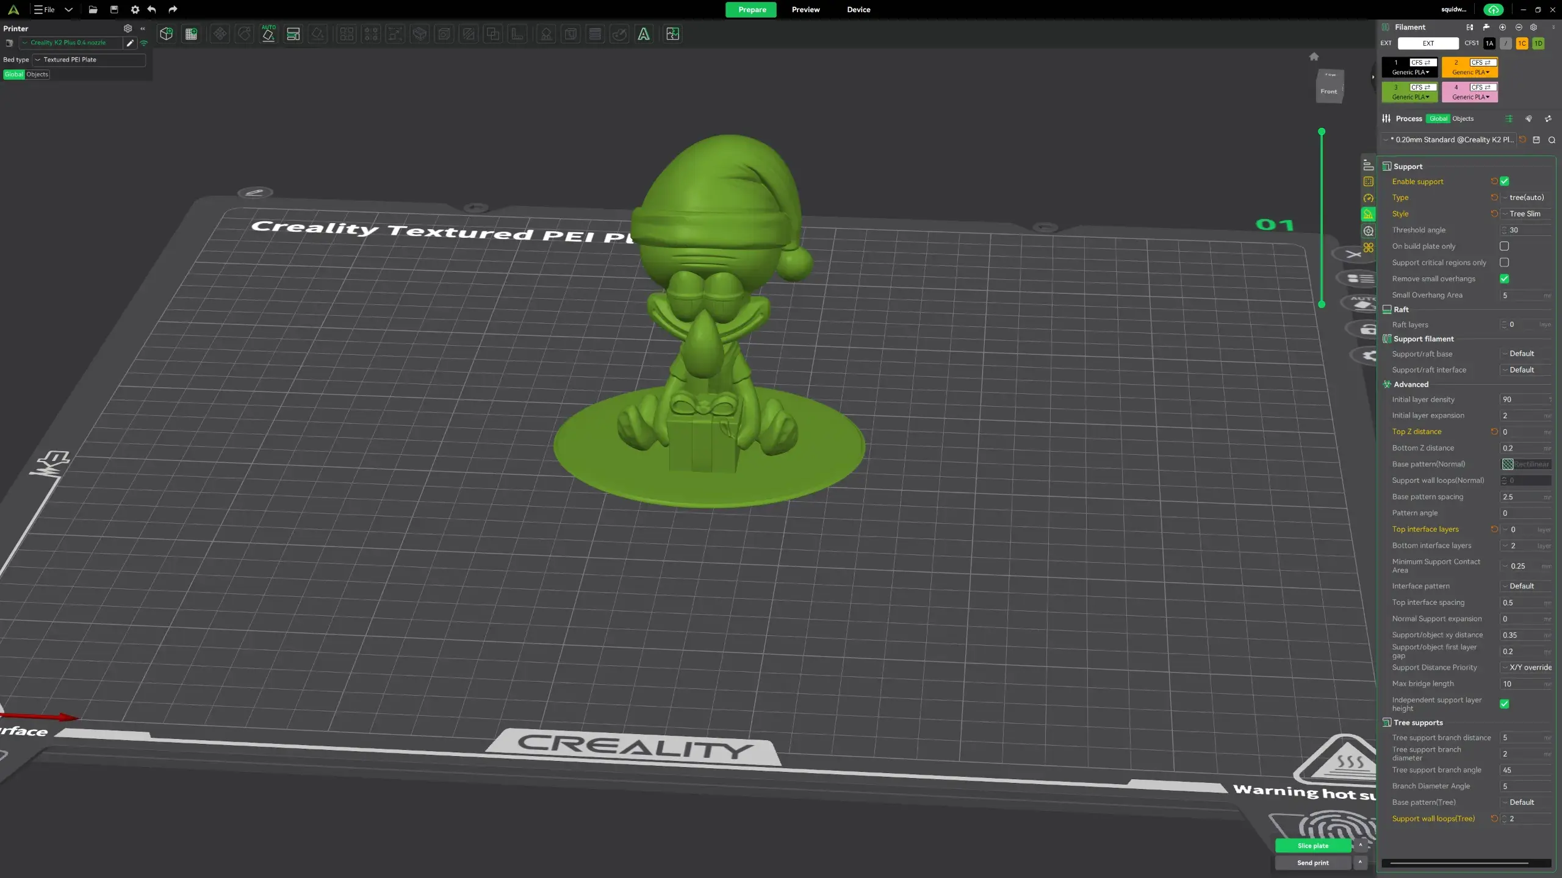Open project with the folder icon

[x=93, y=10]
